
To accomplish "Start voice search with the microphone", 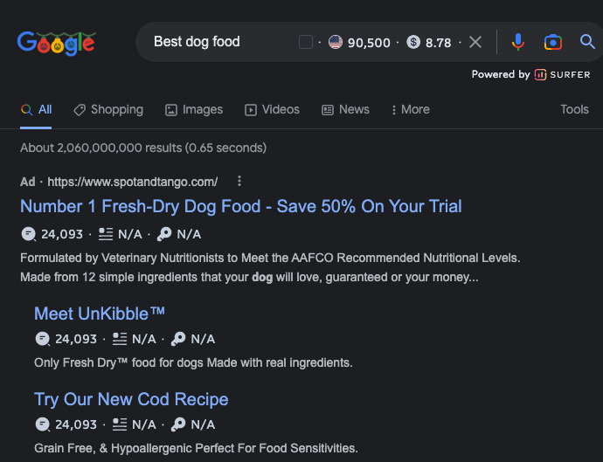I will point(518,42).
